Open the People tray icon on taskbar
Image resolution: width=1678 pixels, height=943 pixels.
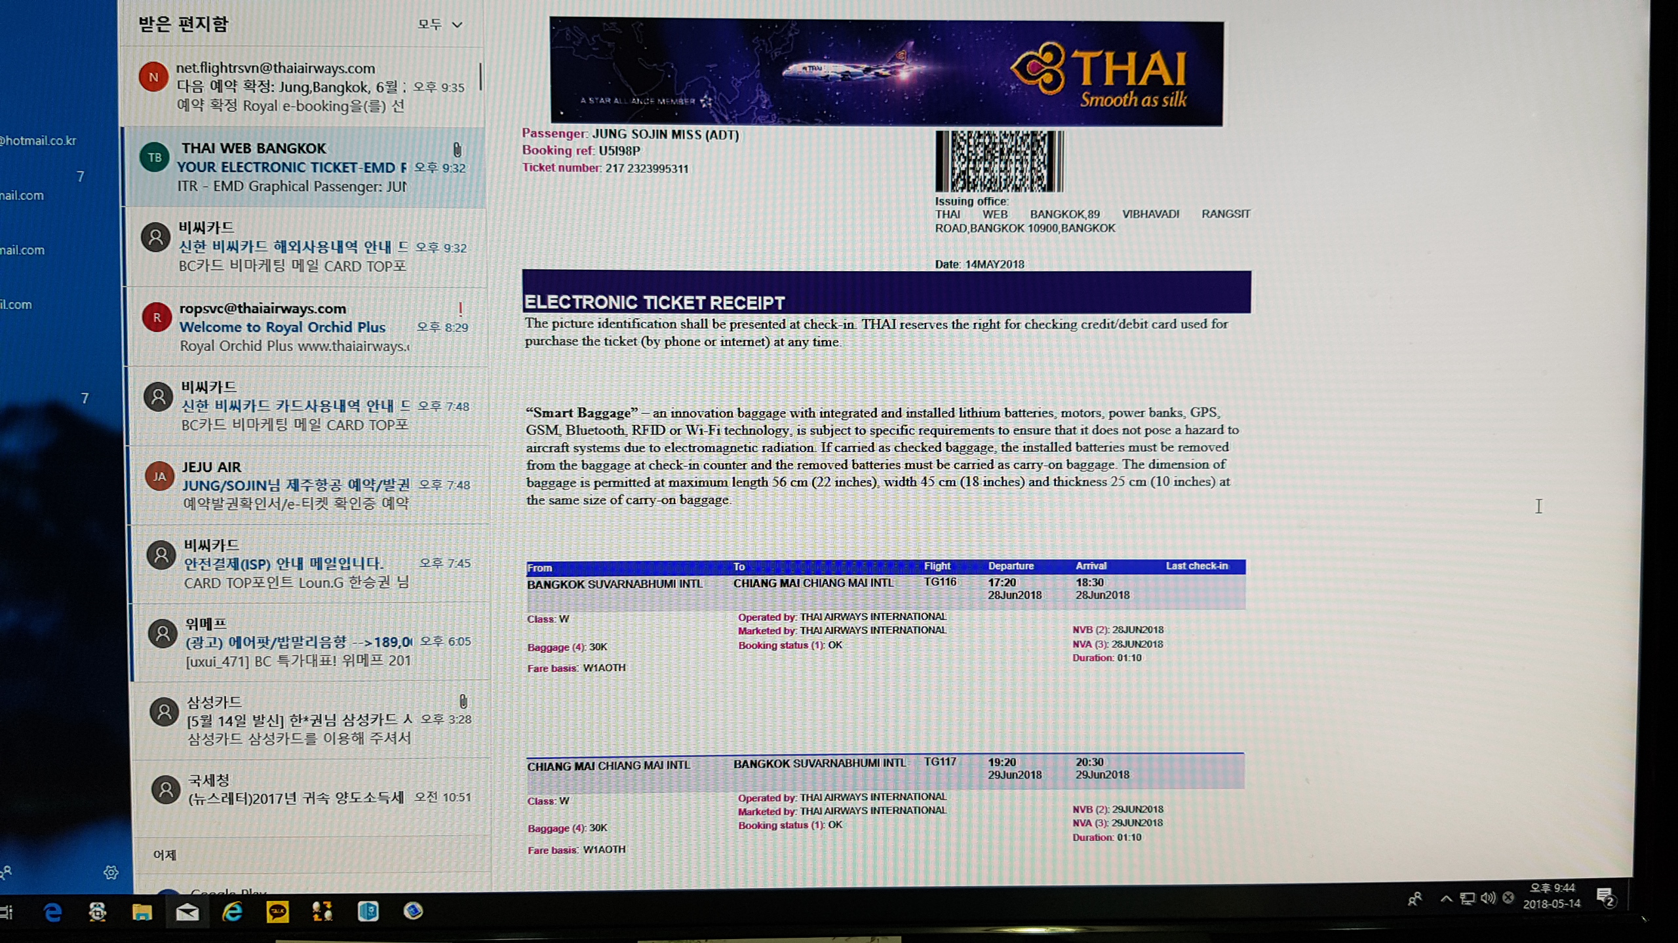click(1415, 898)
